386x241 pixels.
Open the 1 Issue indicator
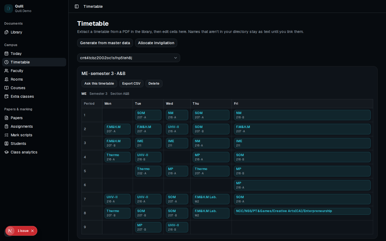click(x=23, y=231)
